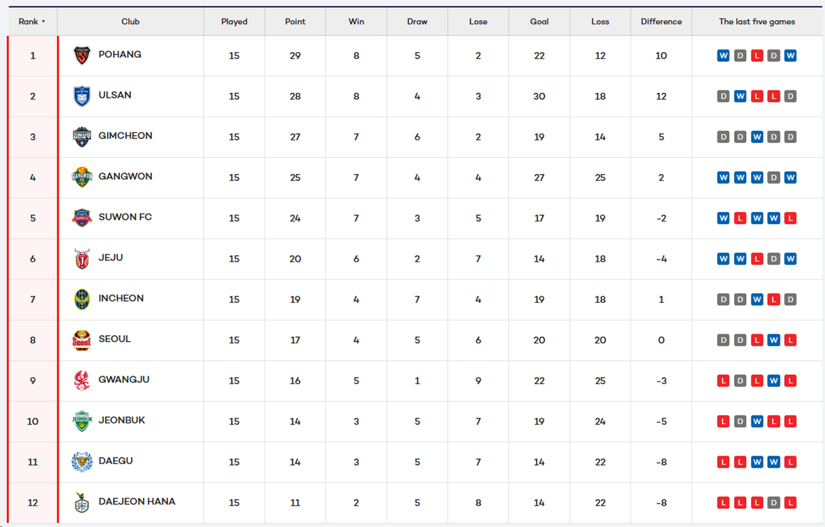Click the Jeju club crest icon
825x527 pixels.
tap(82, 258)
